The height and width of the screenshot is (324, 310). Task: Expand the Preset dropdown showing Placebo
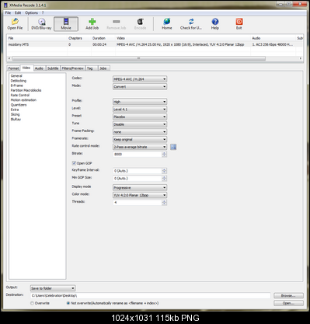pos(140,117)
